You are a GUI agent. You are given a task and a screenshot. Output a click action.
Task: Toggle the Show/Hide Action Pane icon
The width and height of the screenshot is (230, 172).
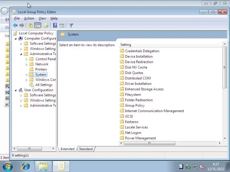tap(62, 26)
